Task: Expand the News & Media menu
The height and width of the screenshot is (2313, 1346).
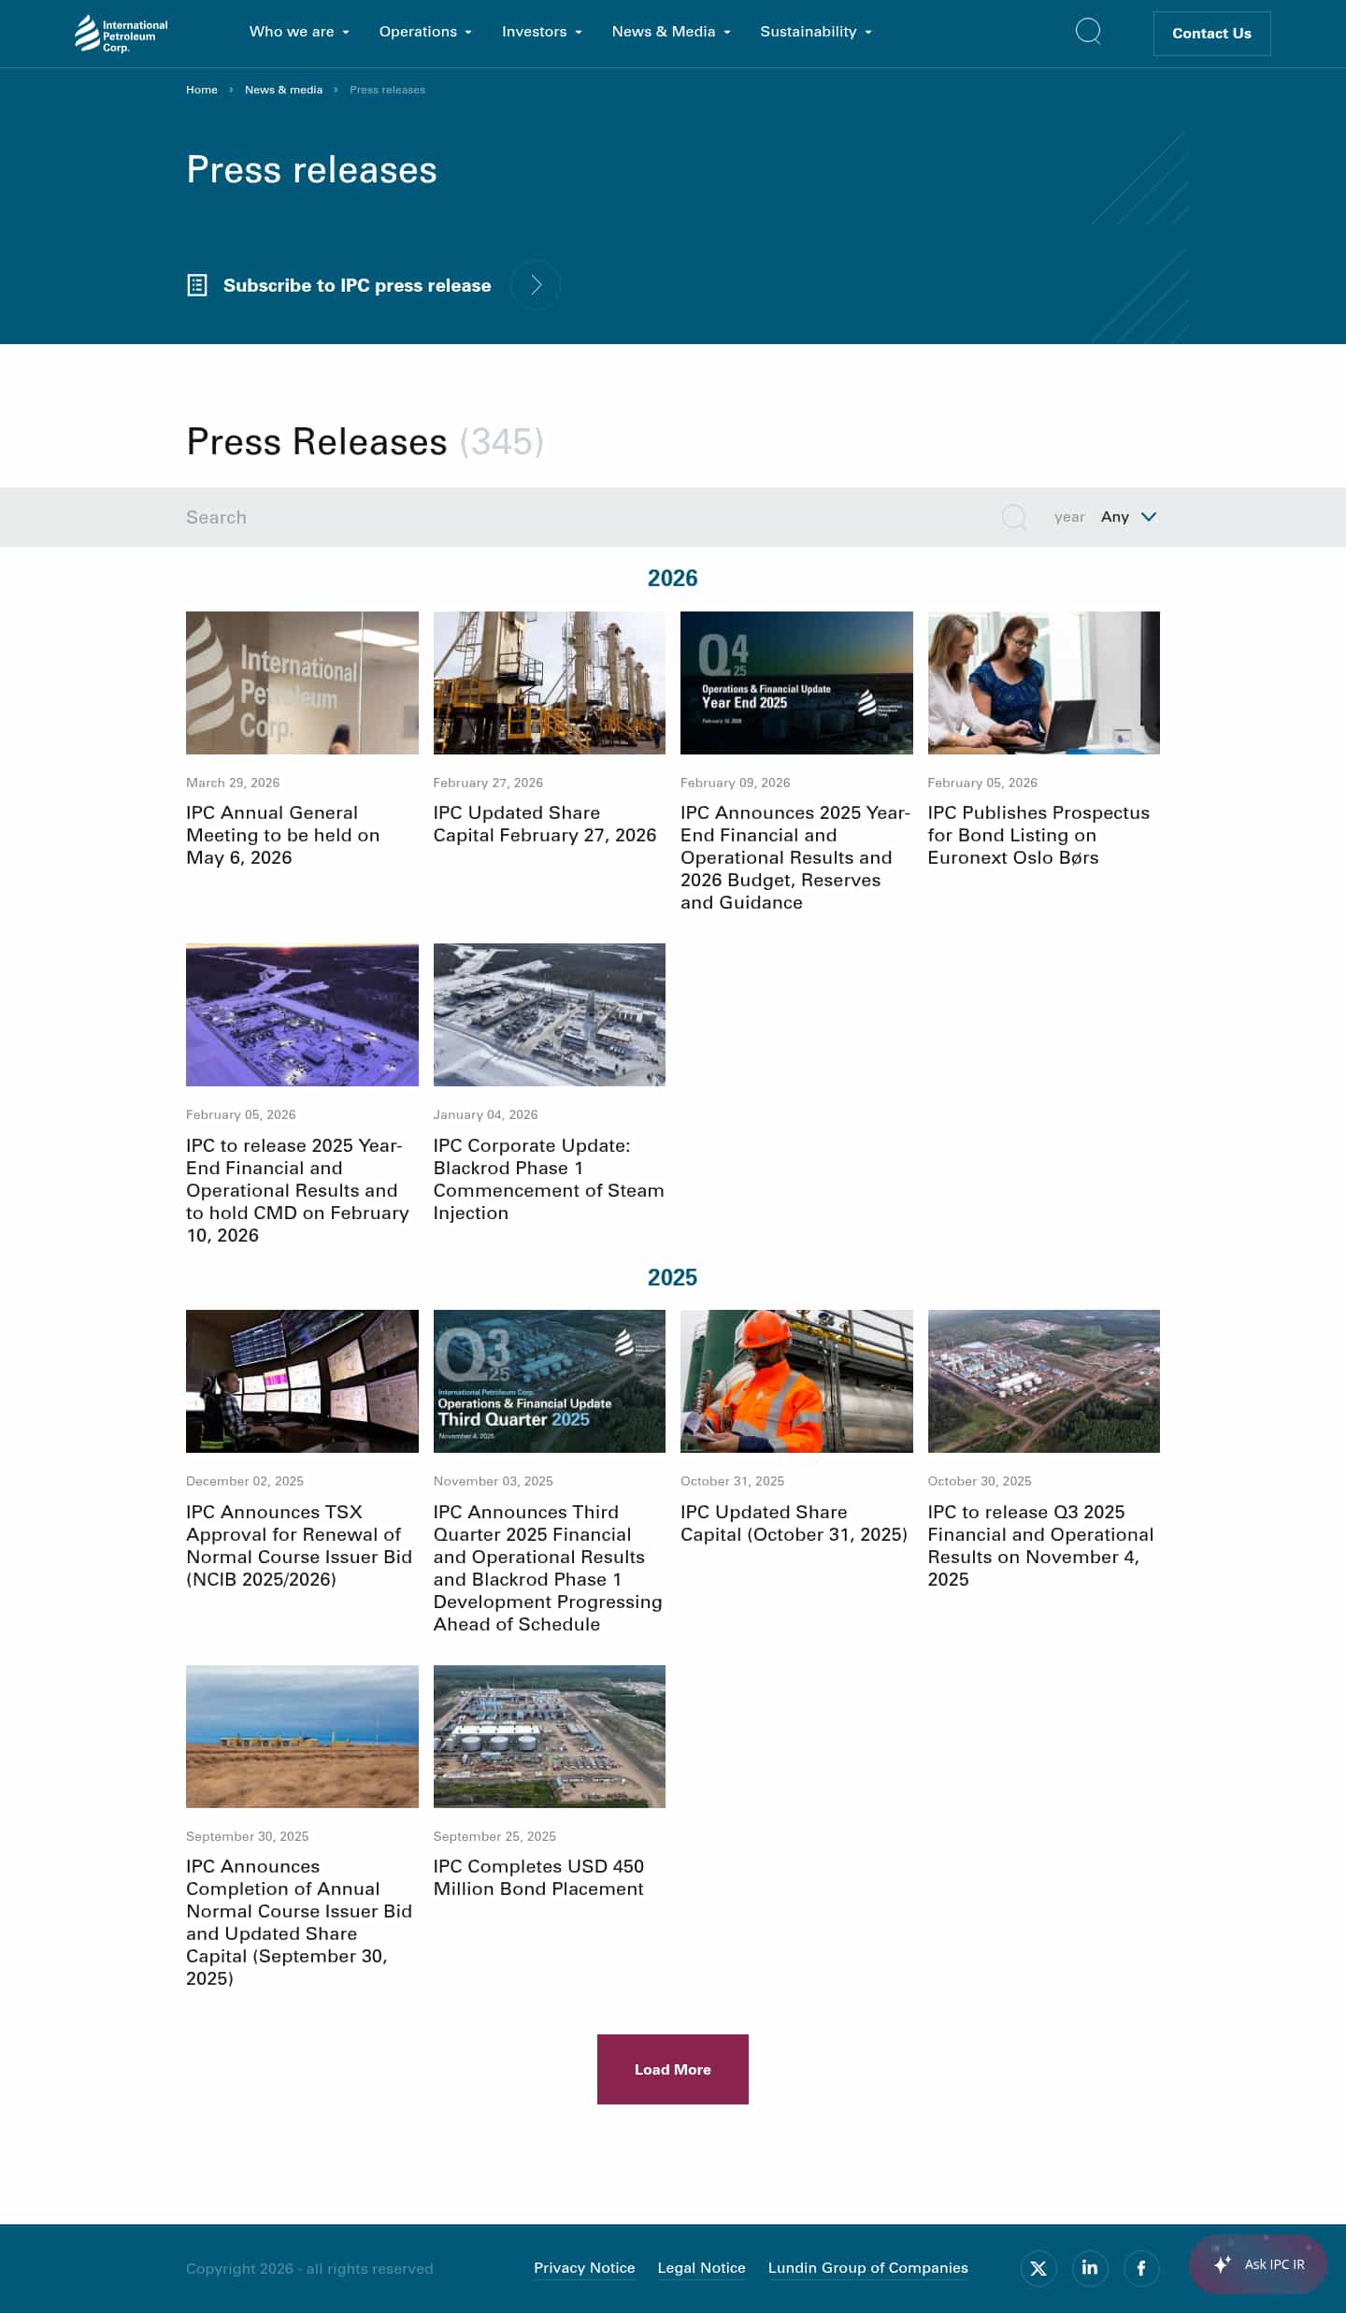Action: [671, 32]
